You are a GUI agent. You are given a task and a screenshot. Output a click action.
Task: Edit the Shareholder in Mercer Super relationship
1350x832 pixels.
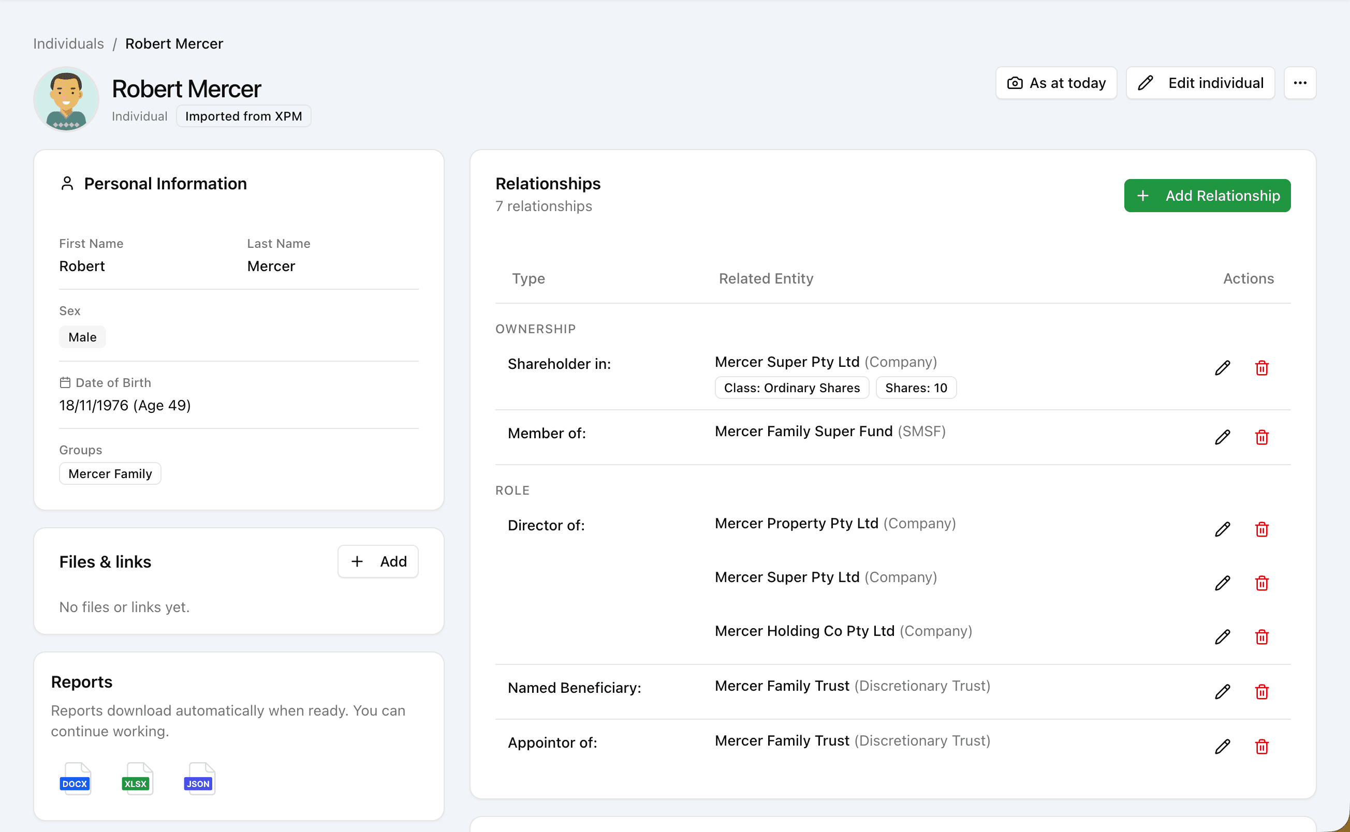coord(1222,367)
